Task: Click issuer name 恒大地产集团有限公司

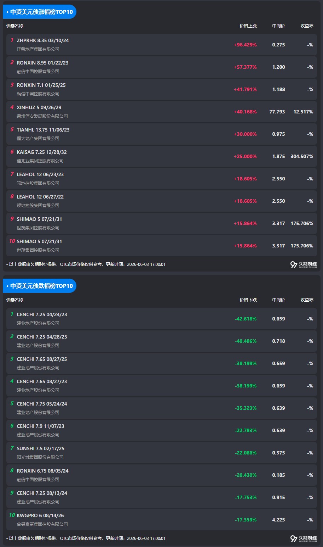Action: [x=38, y=139]
